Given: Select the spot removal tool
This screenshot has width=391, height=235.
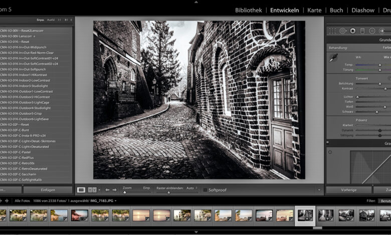Looking at the screenshot, I should pos(343,31).
